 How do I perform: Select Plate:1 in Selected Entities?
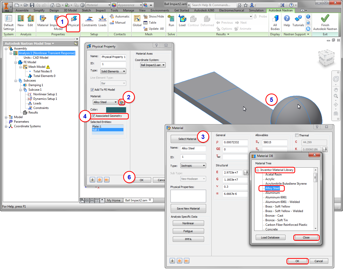[108, 126]
